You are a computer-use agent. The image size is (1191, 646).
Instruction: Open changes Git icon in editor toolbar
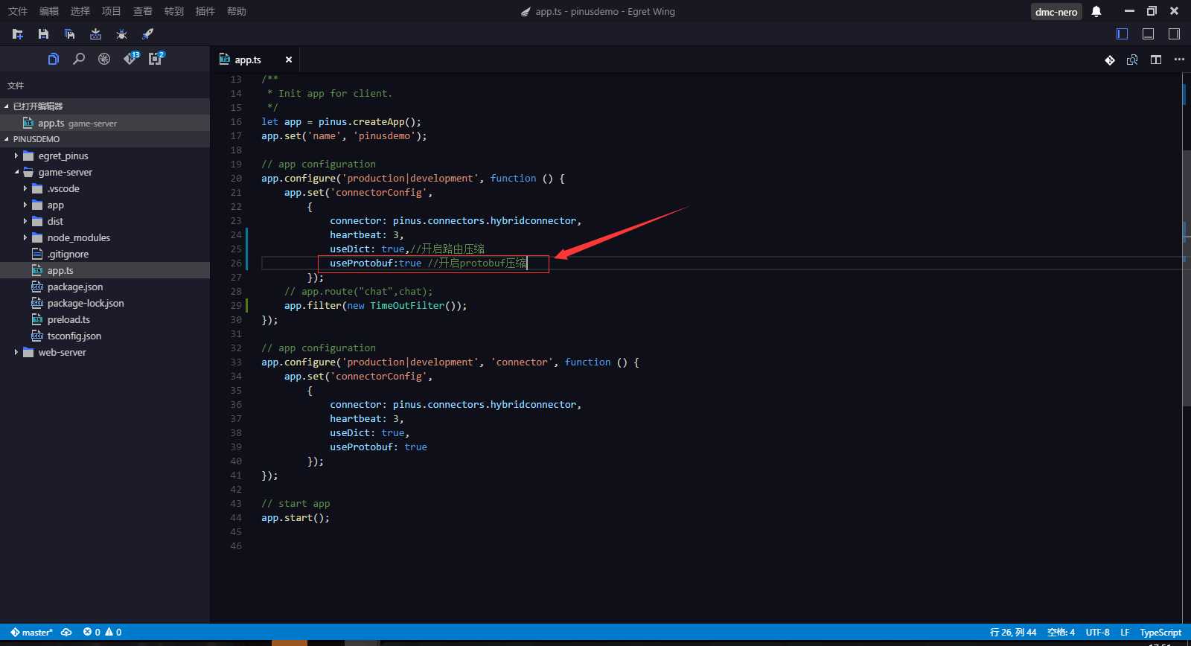click(x=1110, y=60)
